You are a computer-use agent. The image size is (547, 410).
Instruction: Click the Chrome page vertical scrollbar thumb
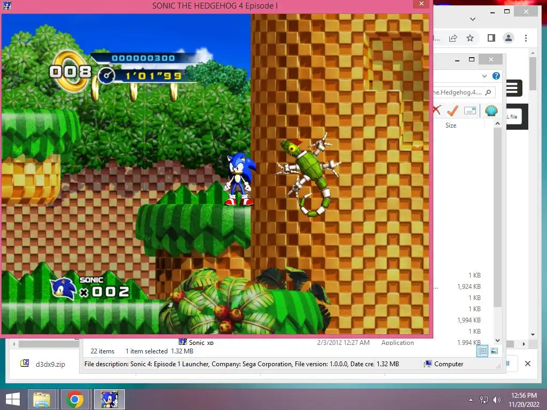pos(533,74)
